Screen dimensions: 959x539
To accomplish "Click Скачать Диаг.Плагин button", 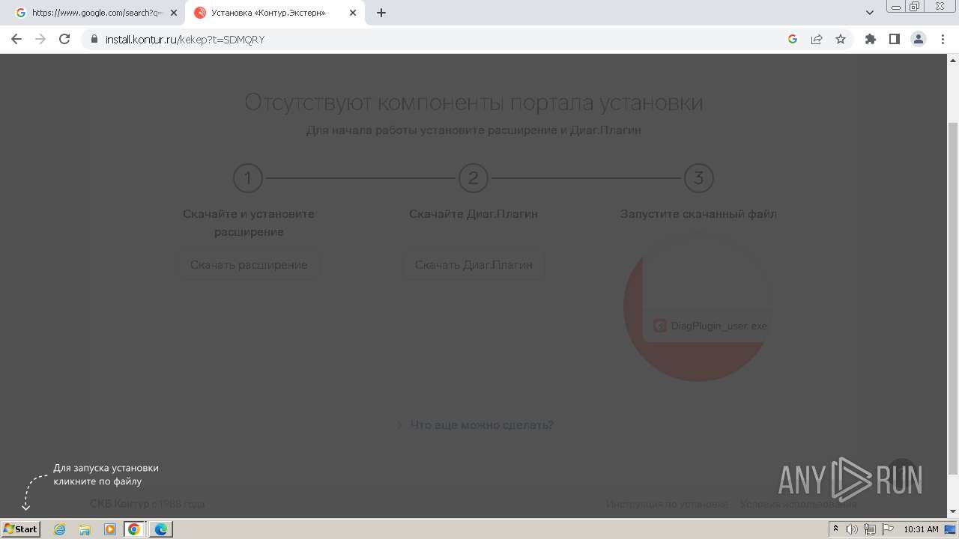I will coord(474,265).
